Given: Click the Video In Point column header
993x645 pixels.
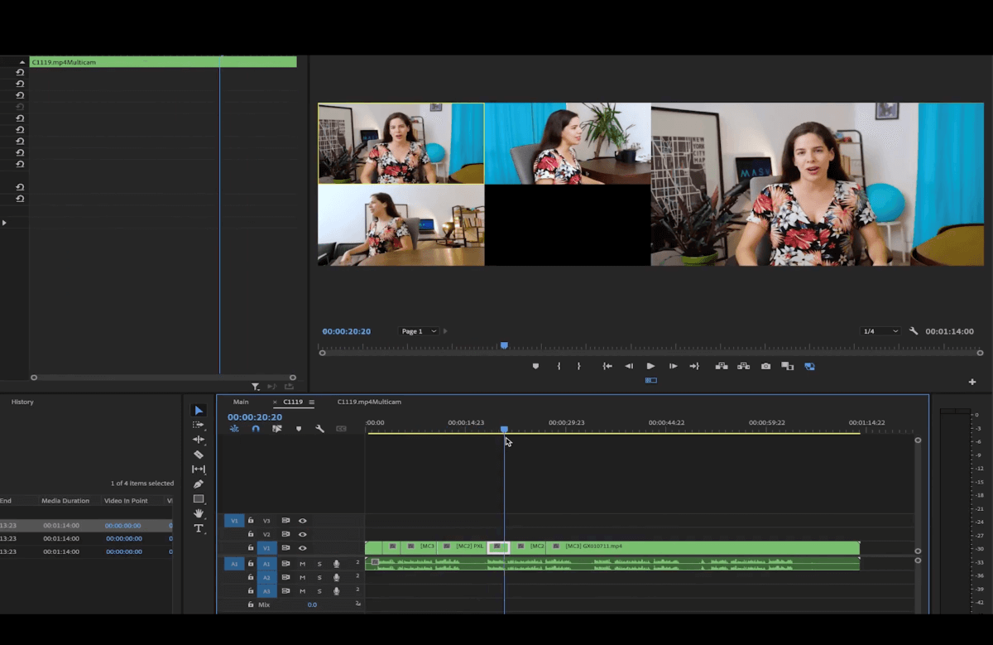Looking at the screenshot, I should point(126,501).
